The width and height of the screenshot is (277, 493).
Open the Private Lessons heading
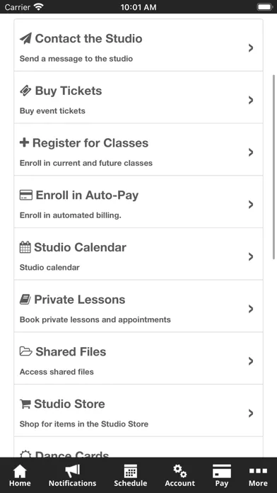(80, 300)
